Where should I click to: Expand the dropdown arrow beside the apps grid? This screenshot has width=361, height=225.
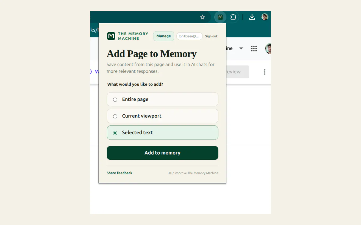[241, 48]
